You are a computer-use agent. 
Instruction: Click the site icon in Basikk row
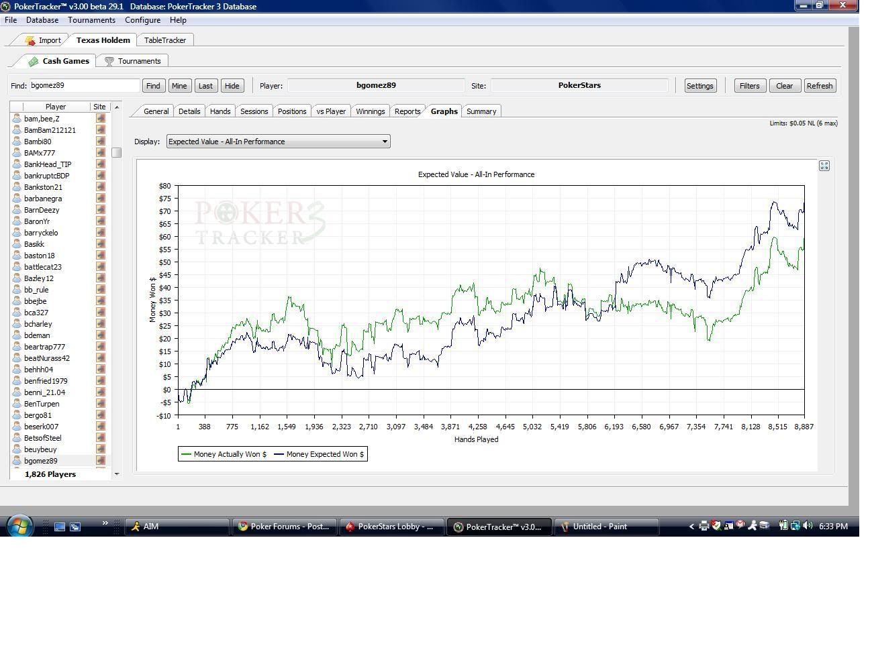tap(101, 244)
